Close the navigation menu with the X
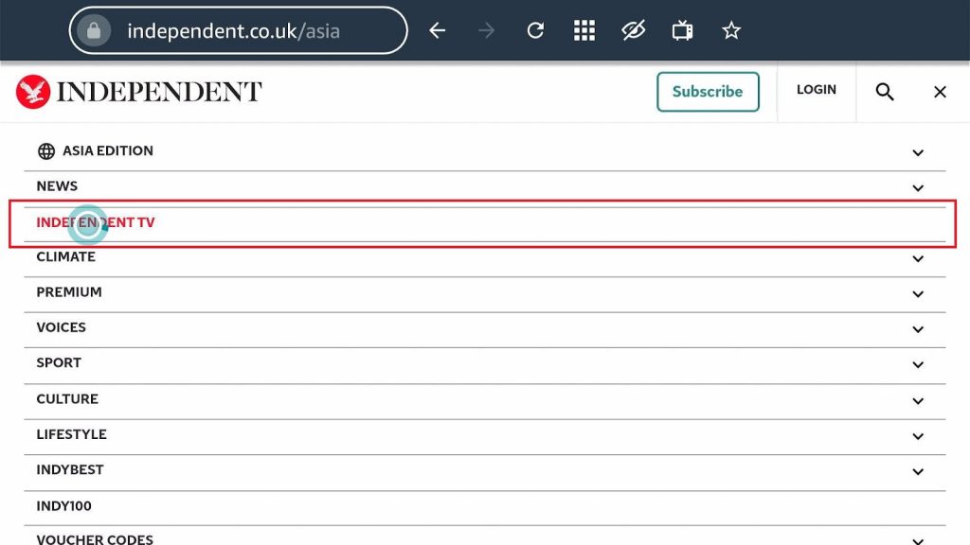 pos(940,92)
